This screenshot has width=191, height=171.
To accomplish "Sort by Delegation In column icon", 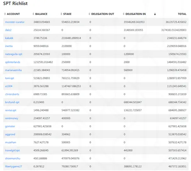I will [124, 14].
